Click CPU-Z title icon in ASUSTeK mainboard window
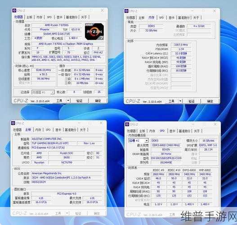The width and height of the screenshot is (237, 225). click(x=13, y=123)
